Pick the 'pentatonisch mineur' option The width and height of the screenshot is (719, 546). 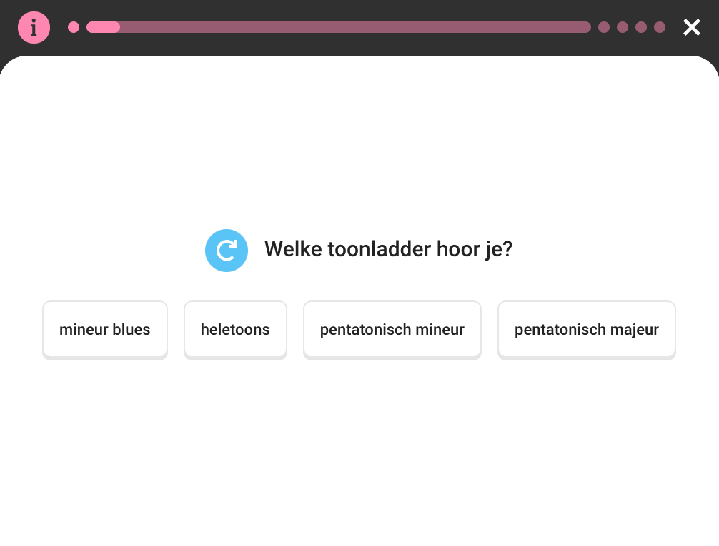coord(392,330)
